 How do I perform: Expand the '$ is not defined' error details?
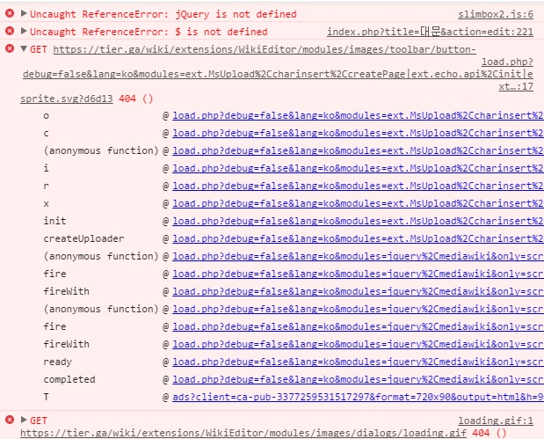pos(24,32)
